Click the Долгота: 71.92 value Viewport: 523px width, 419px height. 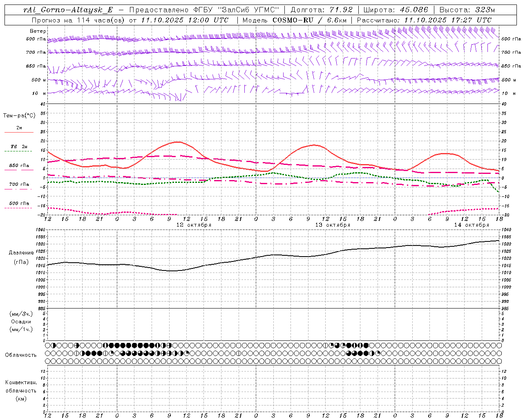(x=321, y=10)
